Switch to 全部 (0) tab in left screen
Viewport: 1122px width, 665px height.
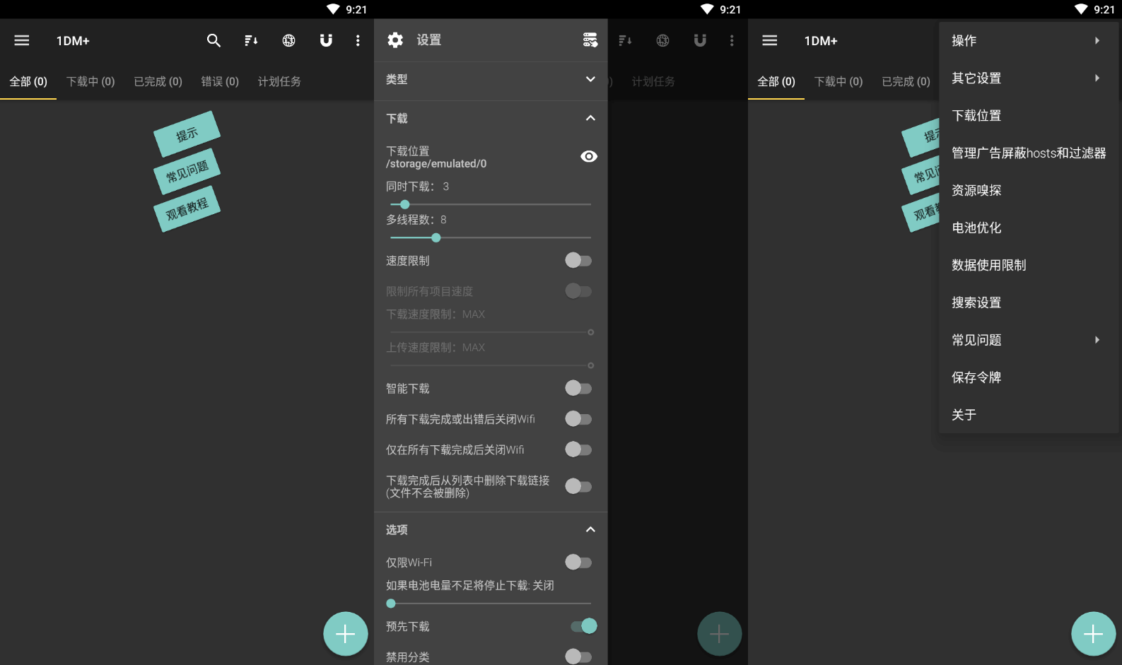coord(28,81)
